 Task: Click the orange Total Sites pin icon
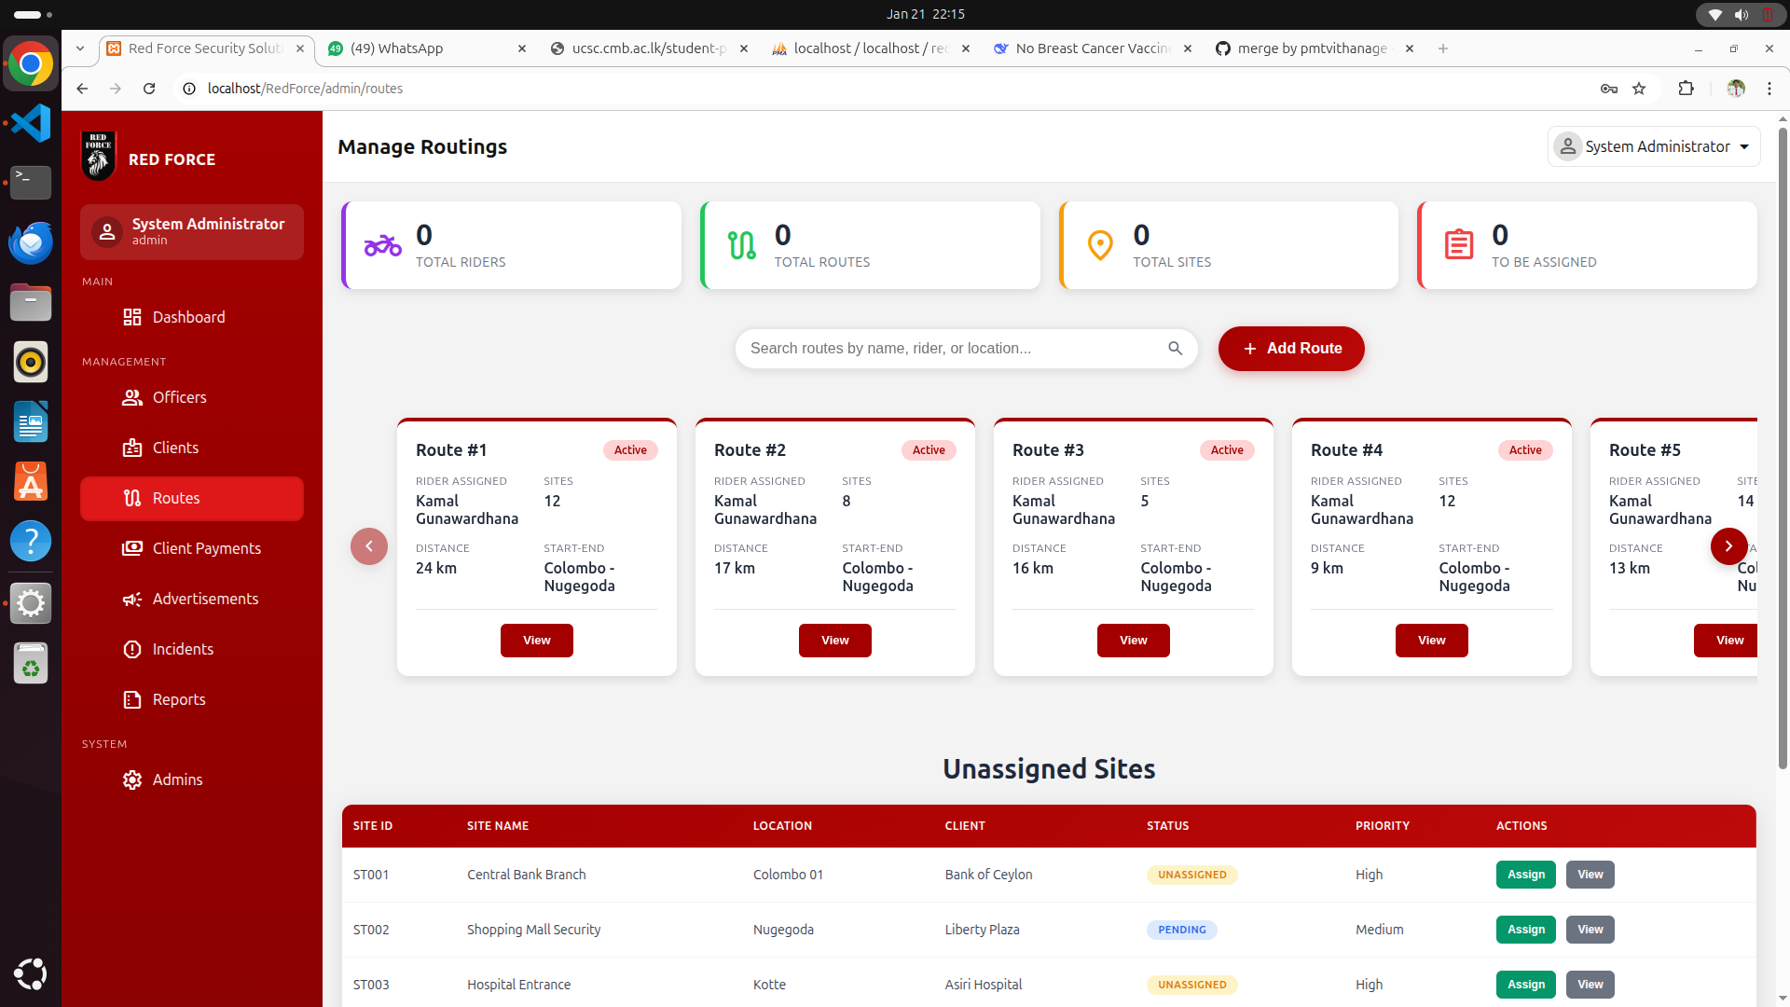pyautogui.click(x=1100, y=246)
